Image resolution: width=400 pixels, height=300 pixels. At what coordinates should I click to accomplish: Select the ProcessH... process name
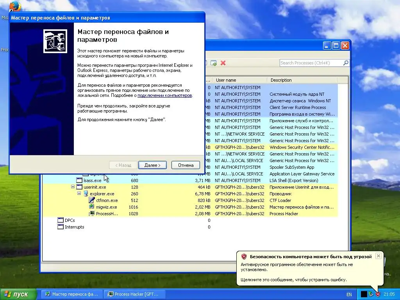tap(107, 214)
